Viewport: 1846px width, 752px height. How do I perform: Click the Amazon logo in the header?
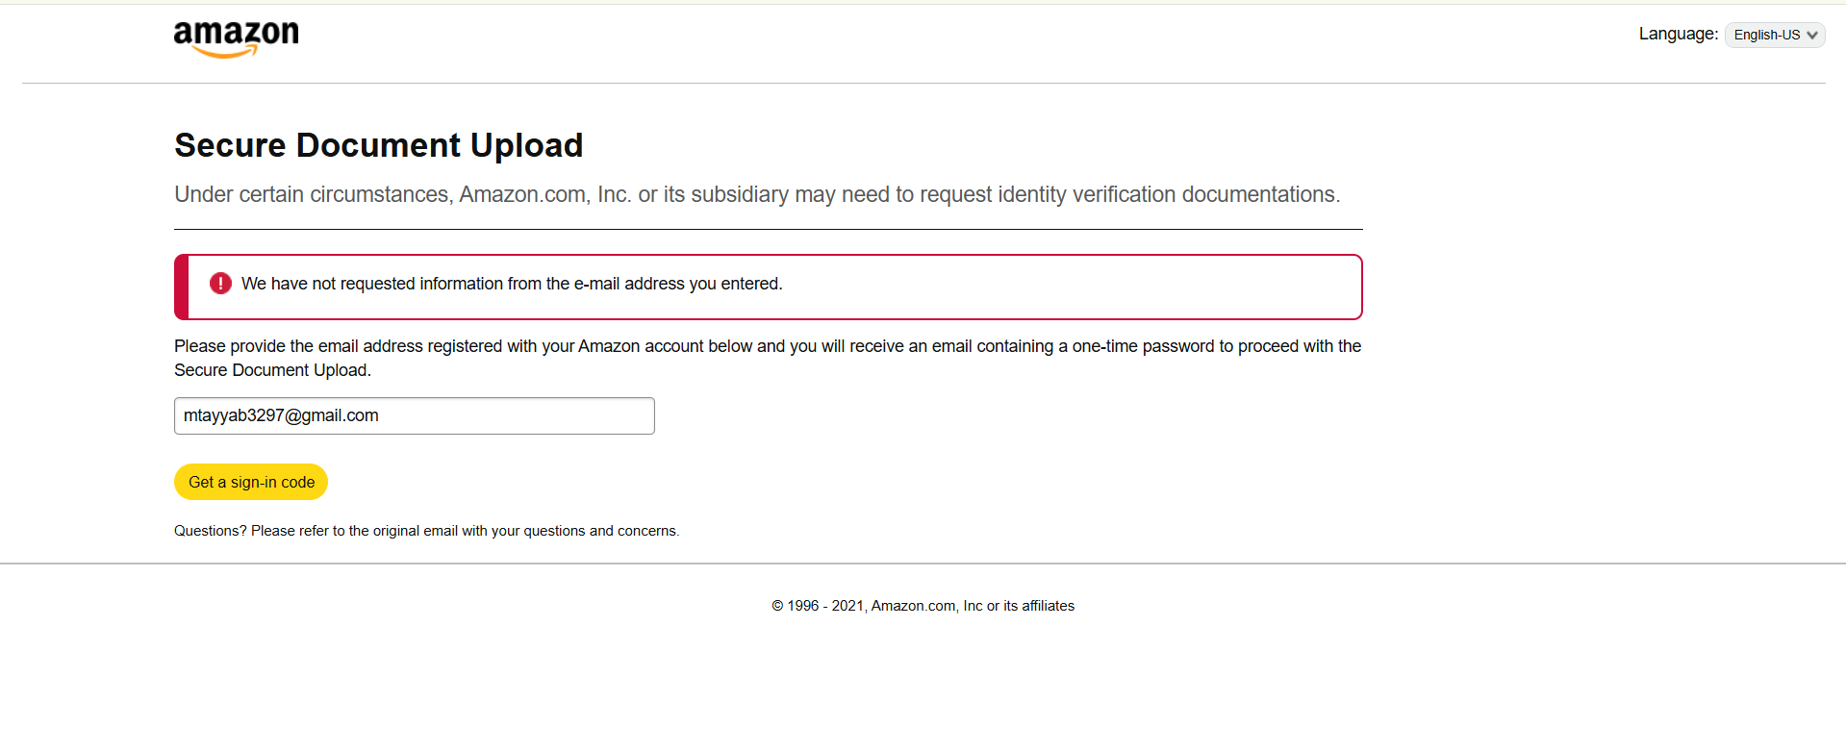pyautogui.click(x=236, y=39)
